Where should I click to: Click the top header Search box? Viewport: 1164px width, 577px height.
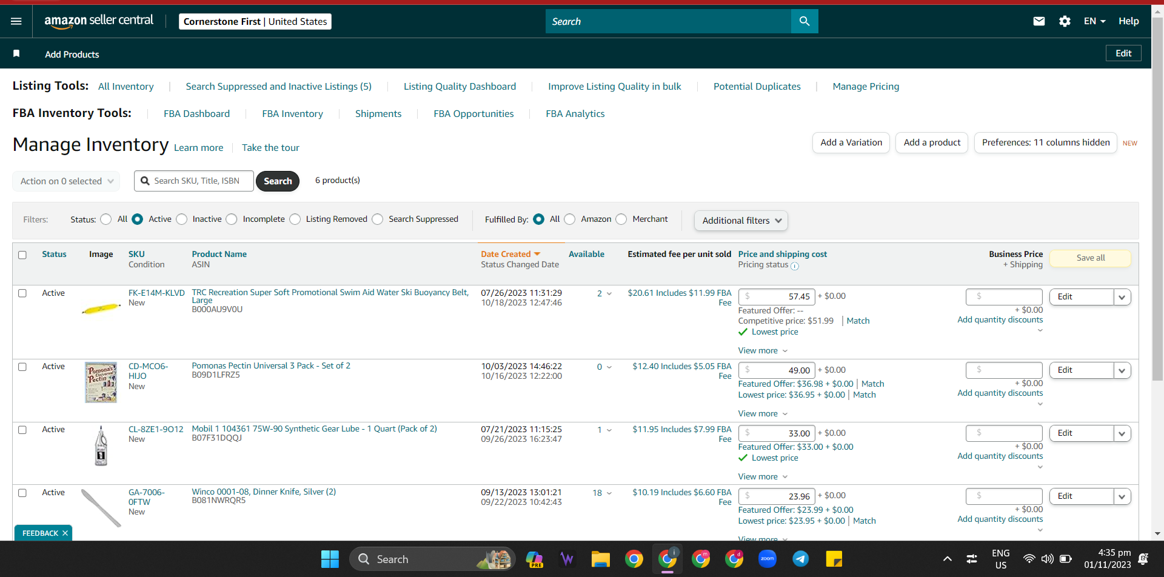668,21
